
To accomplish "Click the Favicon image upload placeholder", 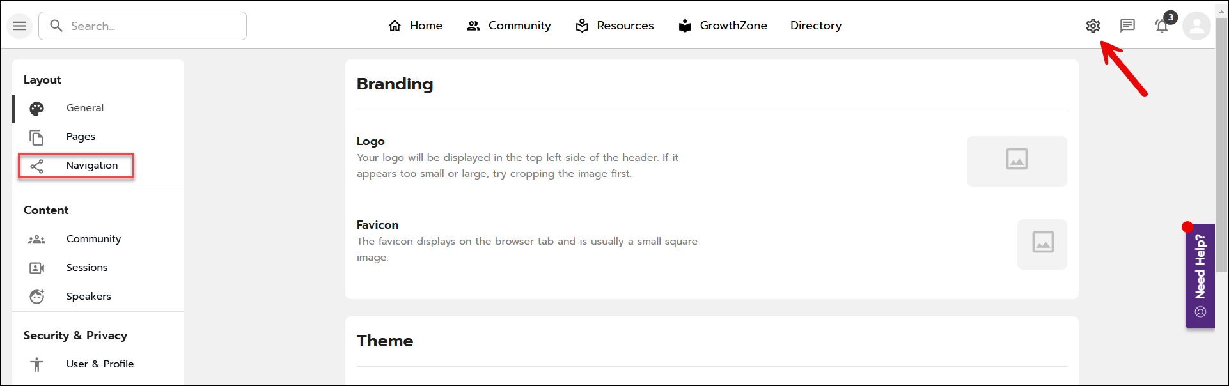I will tap(1042, 244).
